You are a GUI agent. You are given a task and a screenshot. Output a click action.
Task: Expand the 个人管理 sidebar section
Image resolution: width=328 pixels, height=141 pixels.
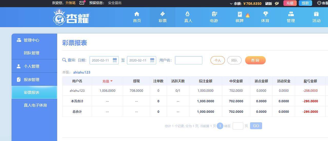click(34, 66)
